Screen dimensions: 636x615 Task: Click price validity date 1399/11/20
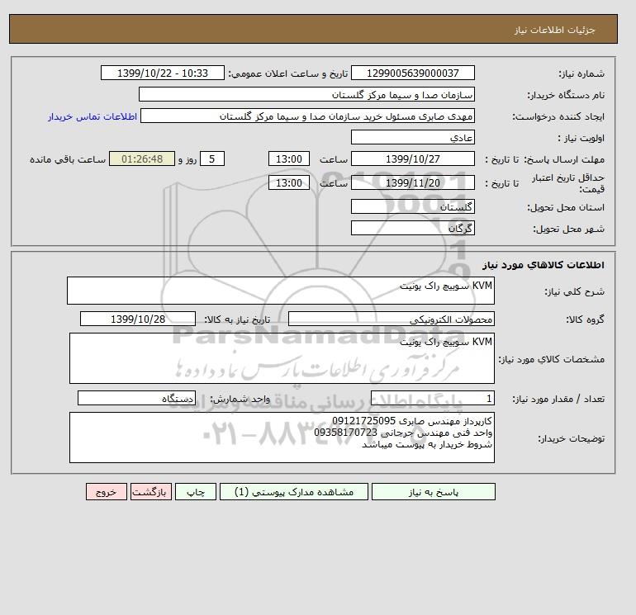click(412, 182)
